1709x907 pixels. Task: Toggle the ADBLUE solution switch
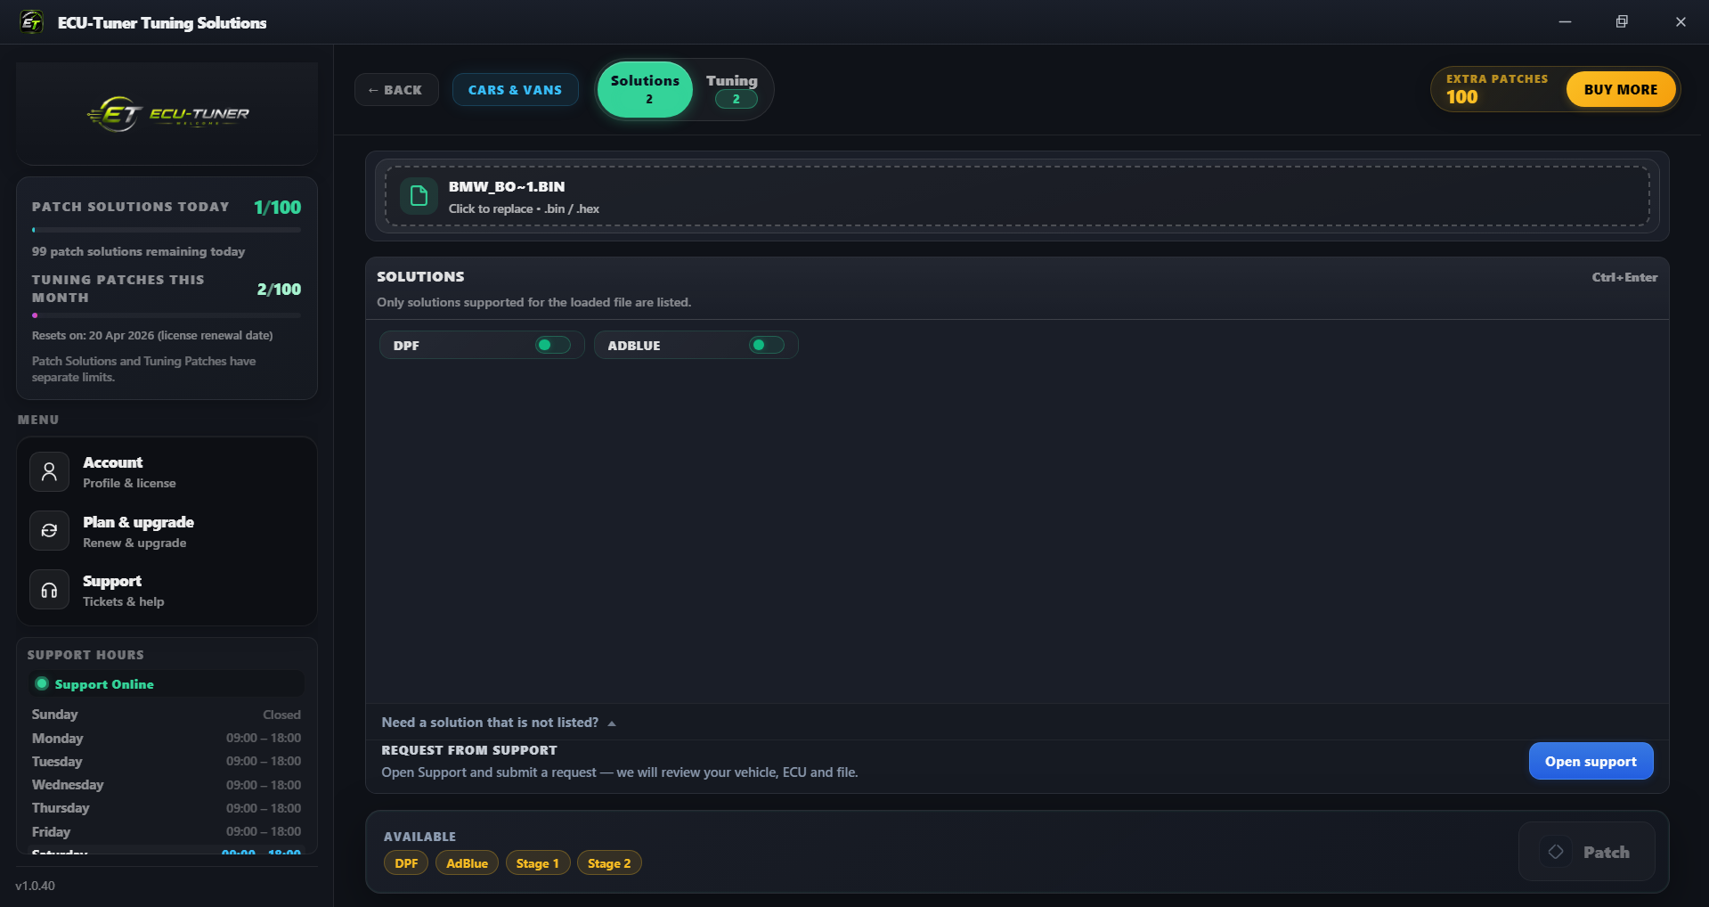pos(766,345)
